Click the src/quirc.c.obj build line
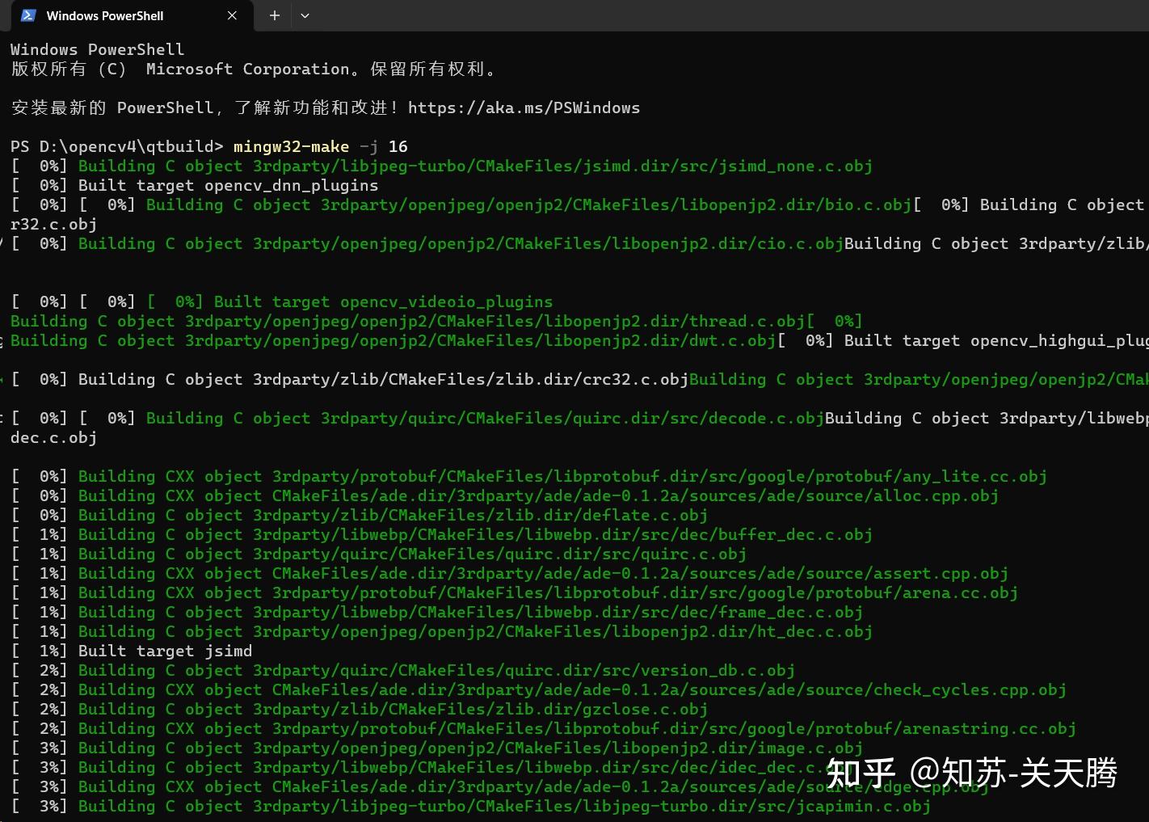This screenshot has height=822, width=1149. point(378,554)
